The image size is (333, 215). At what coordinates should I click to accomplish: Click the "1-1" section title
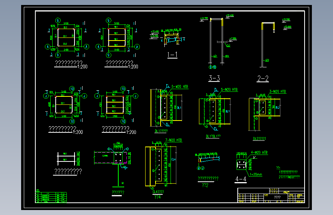tap(172, 55)
